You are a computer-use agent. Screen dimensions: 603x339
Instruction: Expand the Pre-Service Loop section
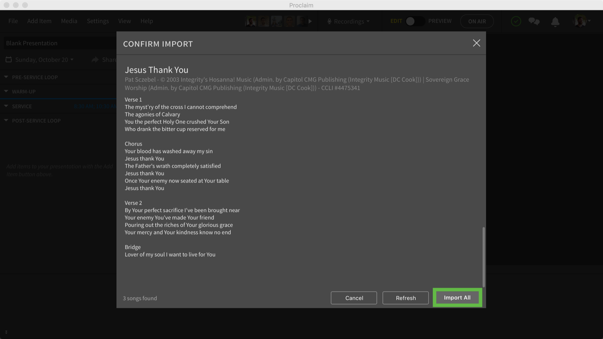pyautogui.click(x=6, y=77)
